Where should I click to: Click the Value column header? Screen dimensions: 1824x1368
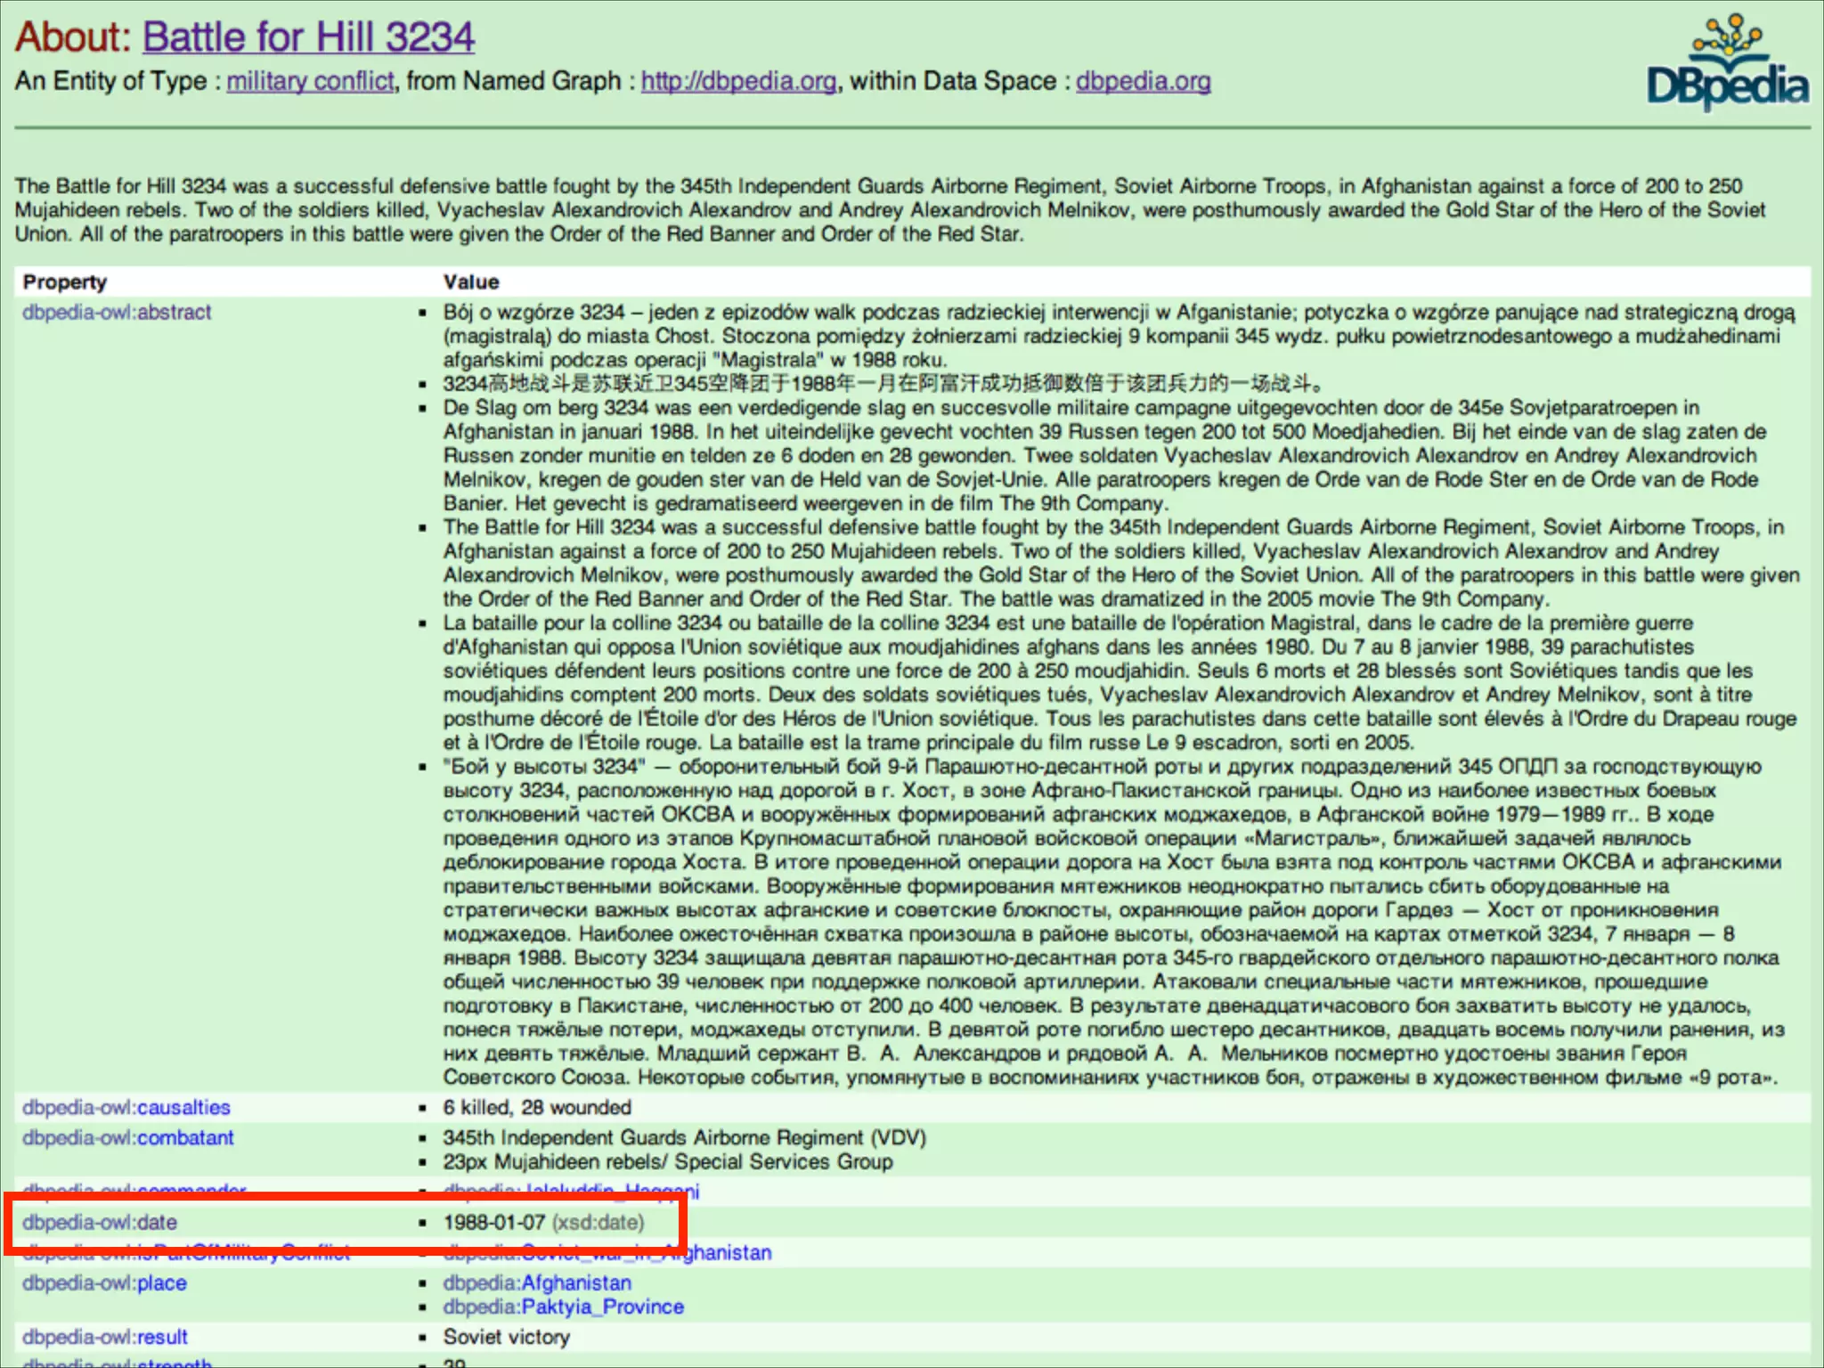pyautogui.click(x=471, y=282)
